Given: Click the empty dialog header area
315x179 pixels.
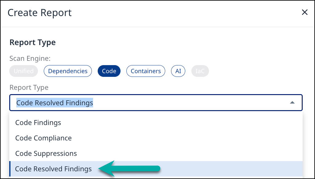Looking at the screenshot, I should click(x=185, y=13).
